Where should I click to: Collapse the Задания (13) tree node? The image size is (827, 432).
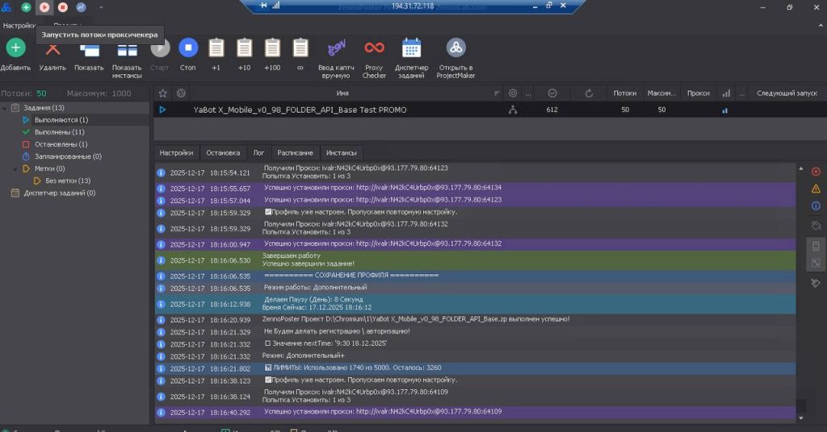tap(5, 108)
